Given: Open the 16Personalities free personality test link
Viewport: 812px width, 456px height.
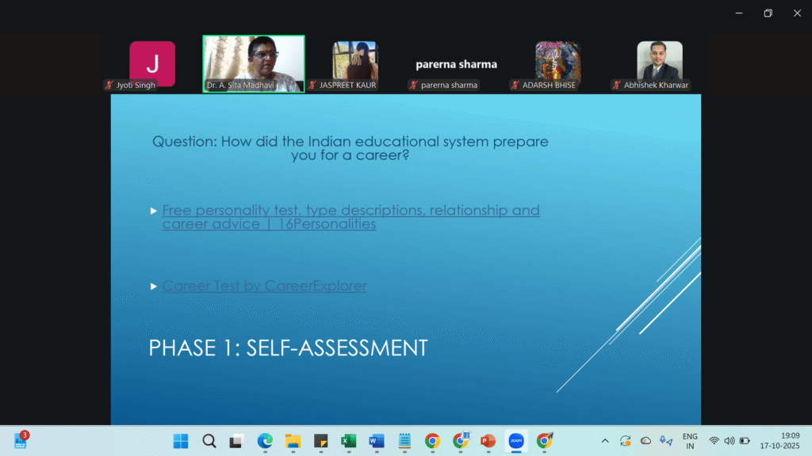Looking at the screenshot, I should point(350,217).
